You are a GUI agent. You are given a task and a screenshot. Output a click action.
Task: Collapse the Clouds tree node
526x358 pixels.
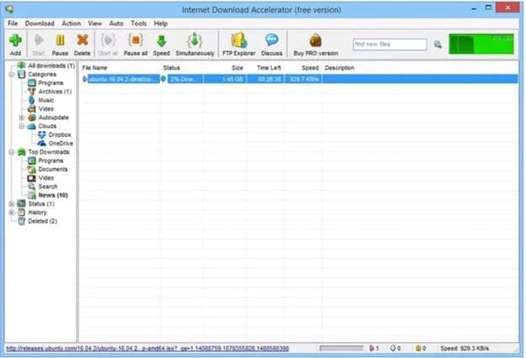[x=22, y=127]
